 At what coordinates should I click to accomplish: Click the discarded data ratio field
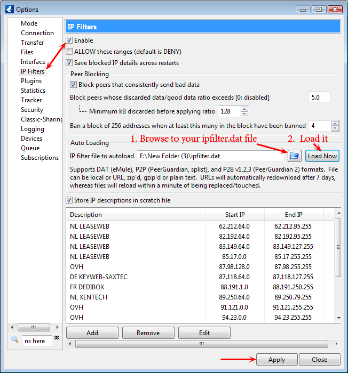[319, 98]
